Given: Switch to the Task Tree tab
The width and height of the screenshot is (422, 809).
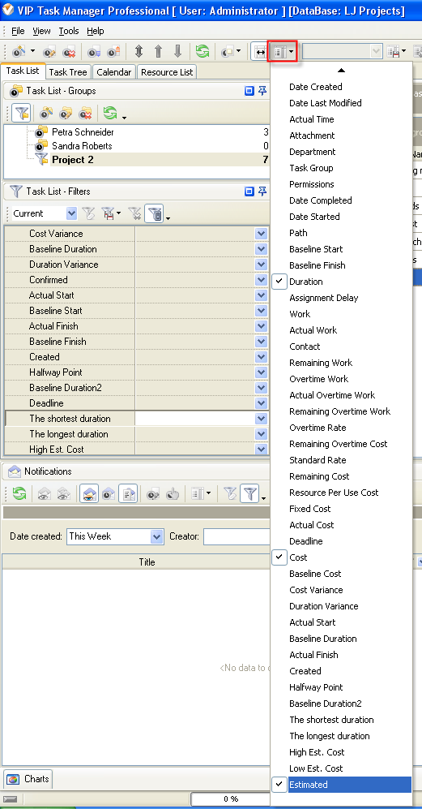Looking at the screenshot, I should click(x=68, y=72).
